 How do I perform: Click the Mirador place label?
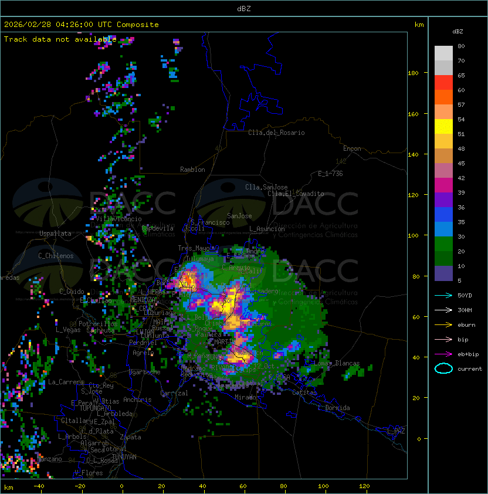pos(246,397)
